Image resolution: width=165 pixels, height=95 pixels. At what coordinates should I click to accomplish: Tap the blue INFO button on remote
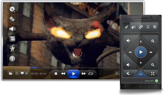[x=141, y=74]
